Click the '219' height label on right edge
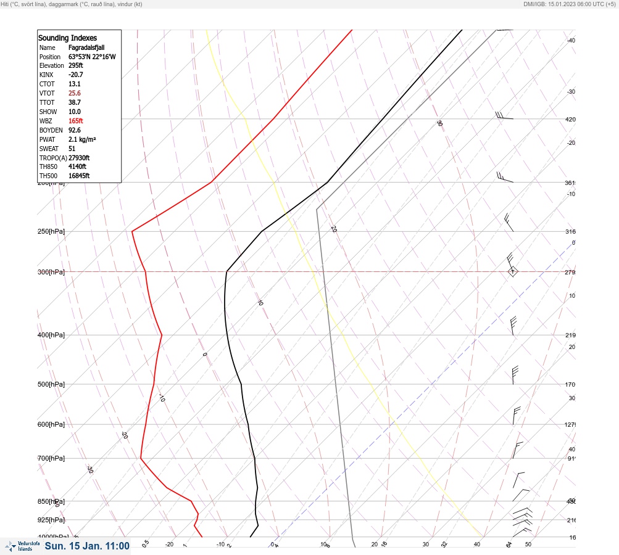The image size is (619, 555). [570, 335]
